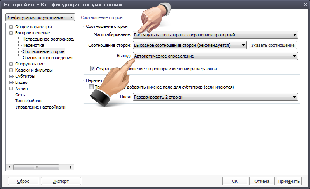Close the settings window with X

pos(303,5)
